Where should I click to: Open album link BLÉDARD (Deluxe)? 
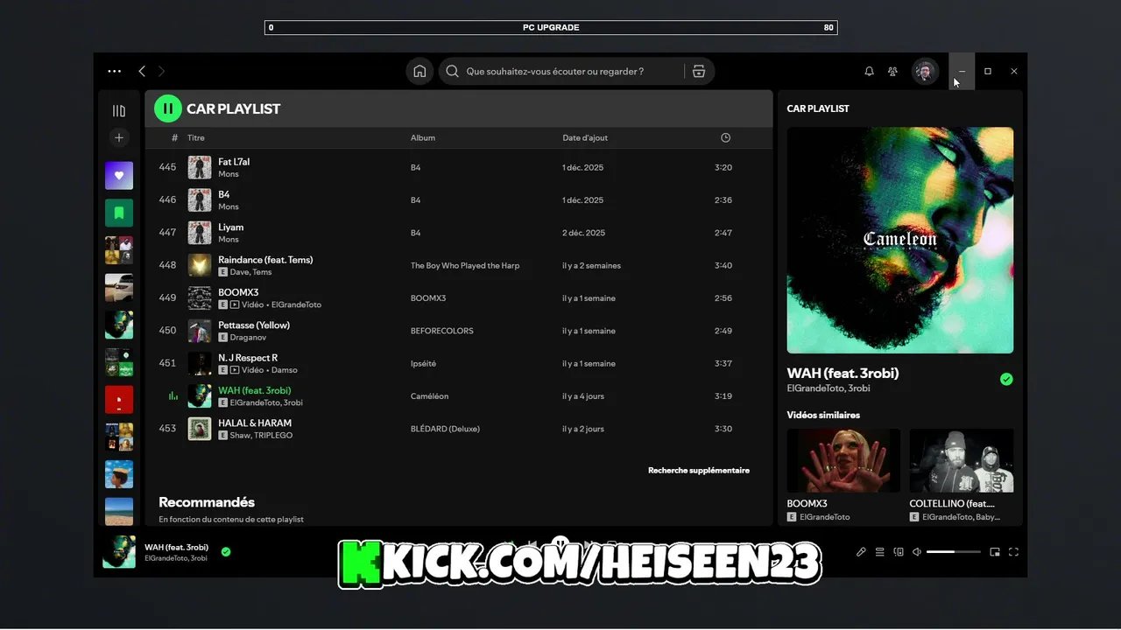coord(445,429)
